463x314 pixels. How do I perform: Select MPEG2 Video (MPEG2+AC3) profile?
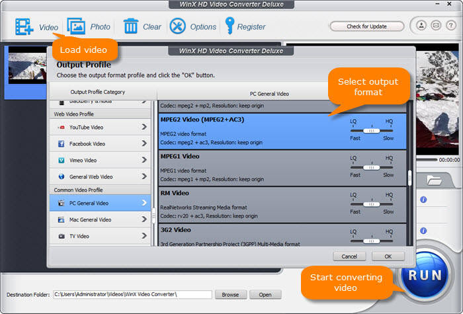click(282, 132)
